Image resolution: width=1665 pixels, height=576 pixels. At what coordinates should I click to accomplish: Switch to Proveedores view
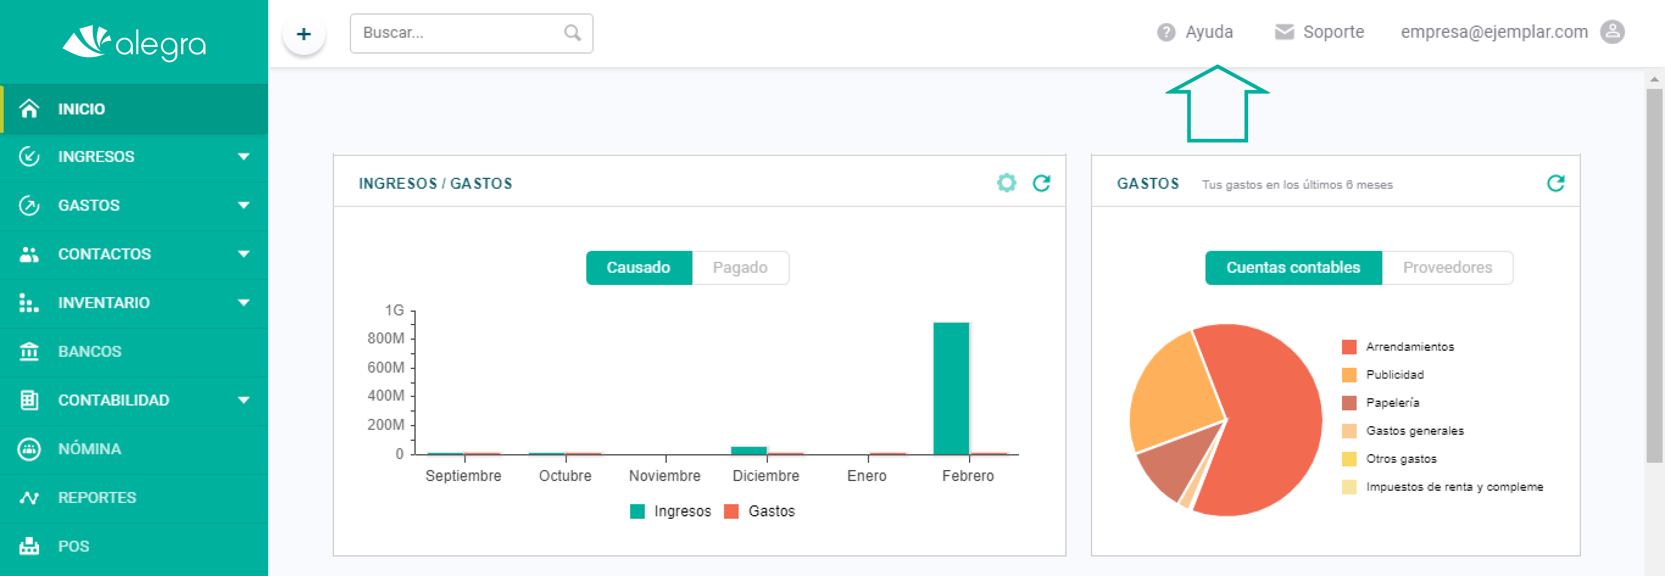1447,267
